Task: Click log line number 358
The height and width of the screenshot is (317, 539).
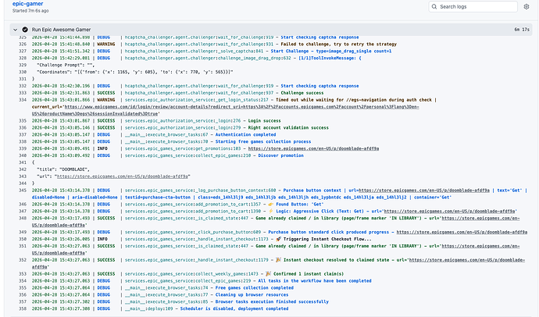Action: click(23, 308)
